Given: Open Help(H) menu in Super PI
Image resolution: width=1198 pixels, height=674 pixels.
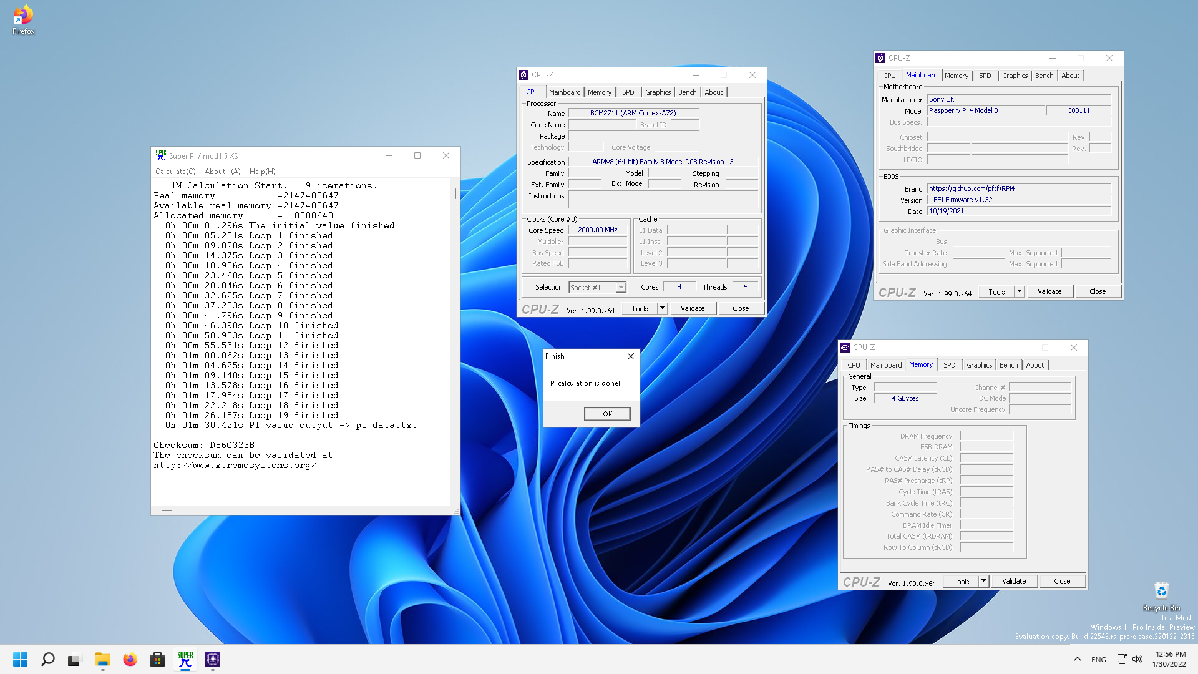Looking at the screenshot, I should (262, 172).
